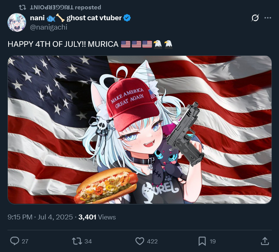279x252 pixels.
Task: Like the post with the heart icon
Action: [140, 241]
